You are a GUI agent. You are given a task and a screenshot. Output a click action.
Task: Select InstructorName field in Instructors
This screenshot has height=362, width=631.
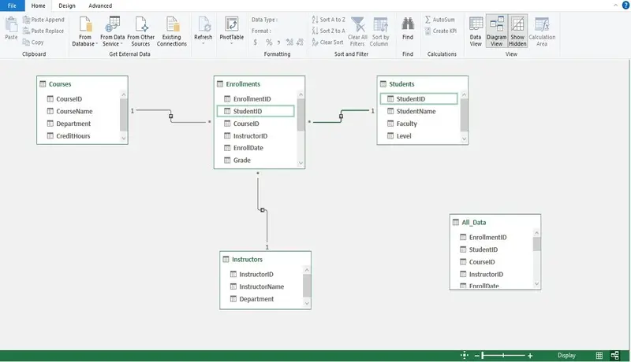click(x=262, y=286)
